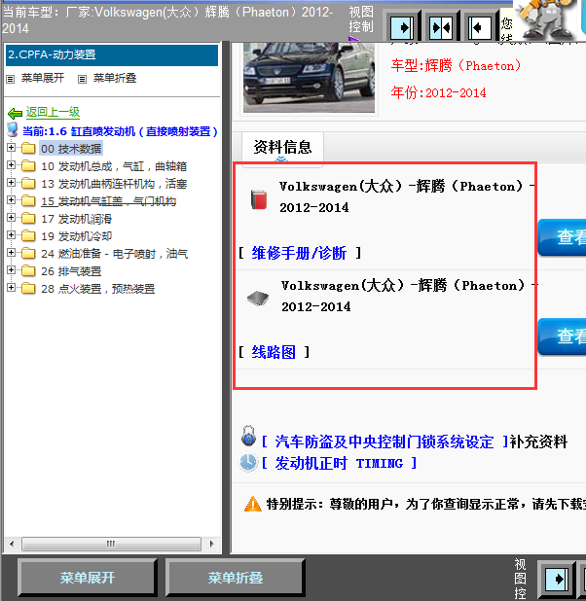The width and height of the screenshot is (586, 601).
Task: Click the green back arrow icon
Action: 15,113
